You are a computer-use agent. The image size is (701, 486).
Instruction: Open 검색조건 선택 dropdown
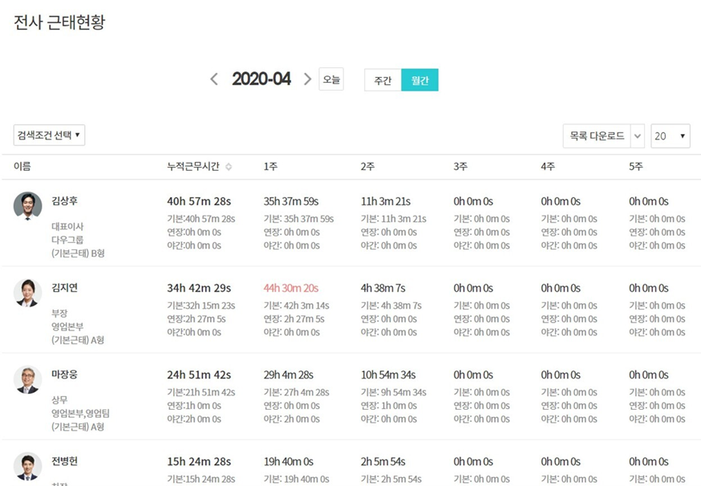coord(49,135)
